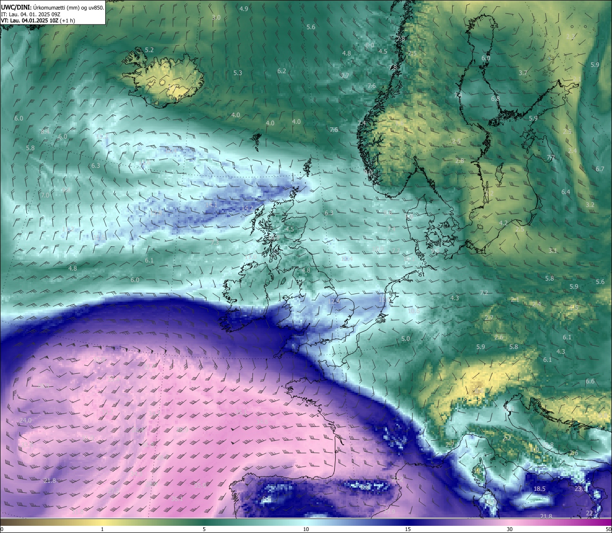The height and width of the screenshot is (533, 612).
Task: Click the '6.4' value east of the Baltic
Action: point(566,192)
